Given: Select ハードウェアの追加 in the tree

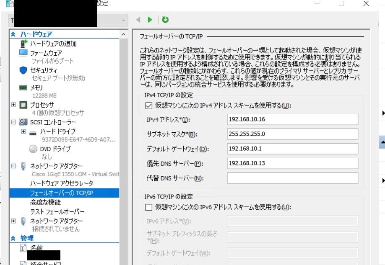Looking at the screenshot, I should [x=53, y=44].
